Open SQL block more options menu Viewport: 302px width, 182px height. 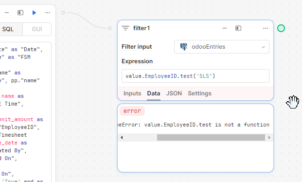tap(48, 13)
